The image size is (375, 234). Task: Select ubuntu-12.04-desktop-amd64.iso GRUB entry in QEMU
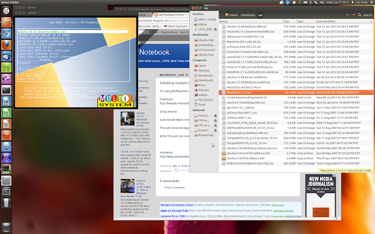point(73,32)
